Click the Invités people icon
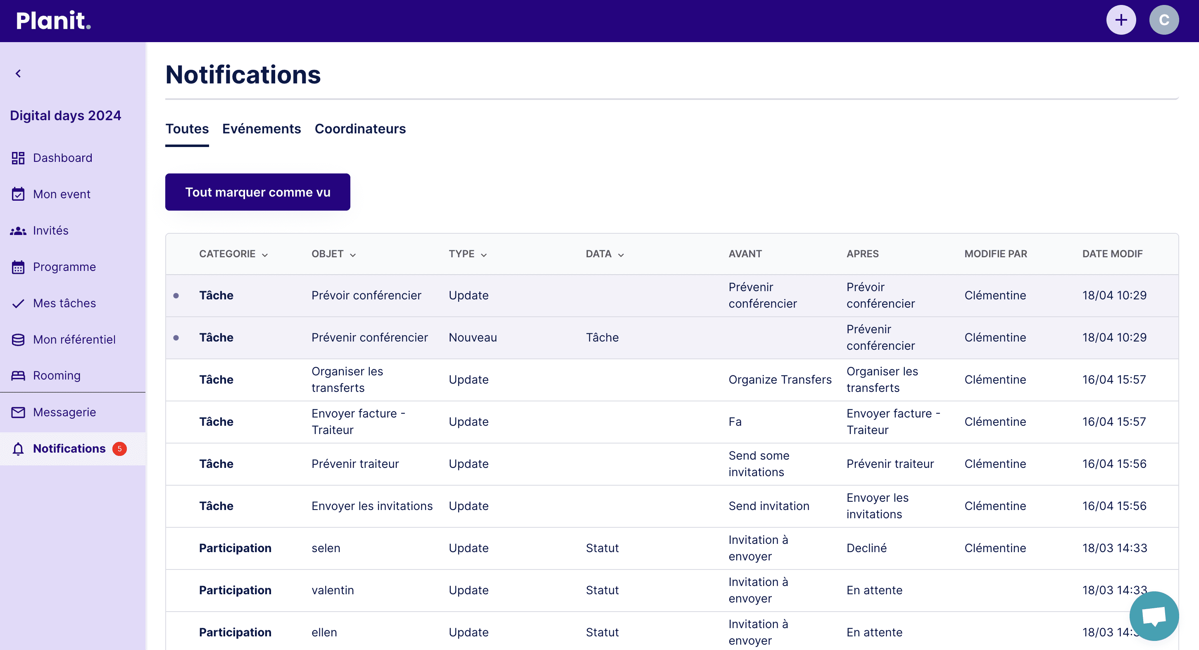1199x650 pixels. click(18, 231)
